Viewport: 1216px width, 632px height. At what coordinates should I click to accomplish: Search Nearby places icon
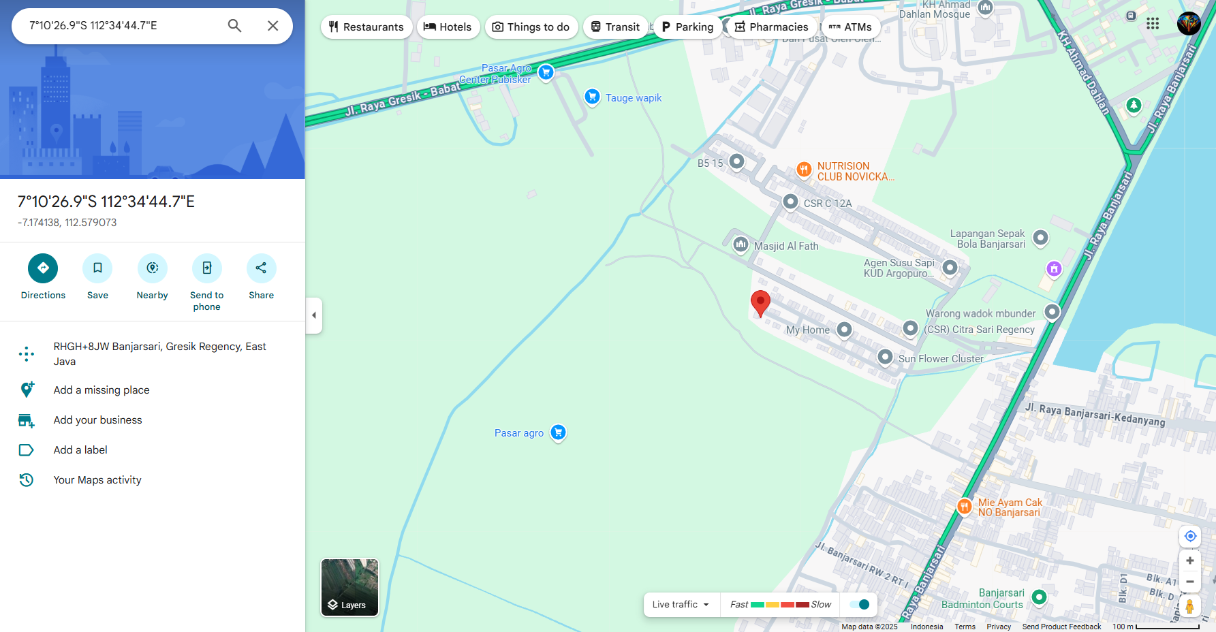[x=152, y=268]
